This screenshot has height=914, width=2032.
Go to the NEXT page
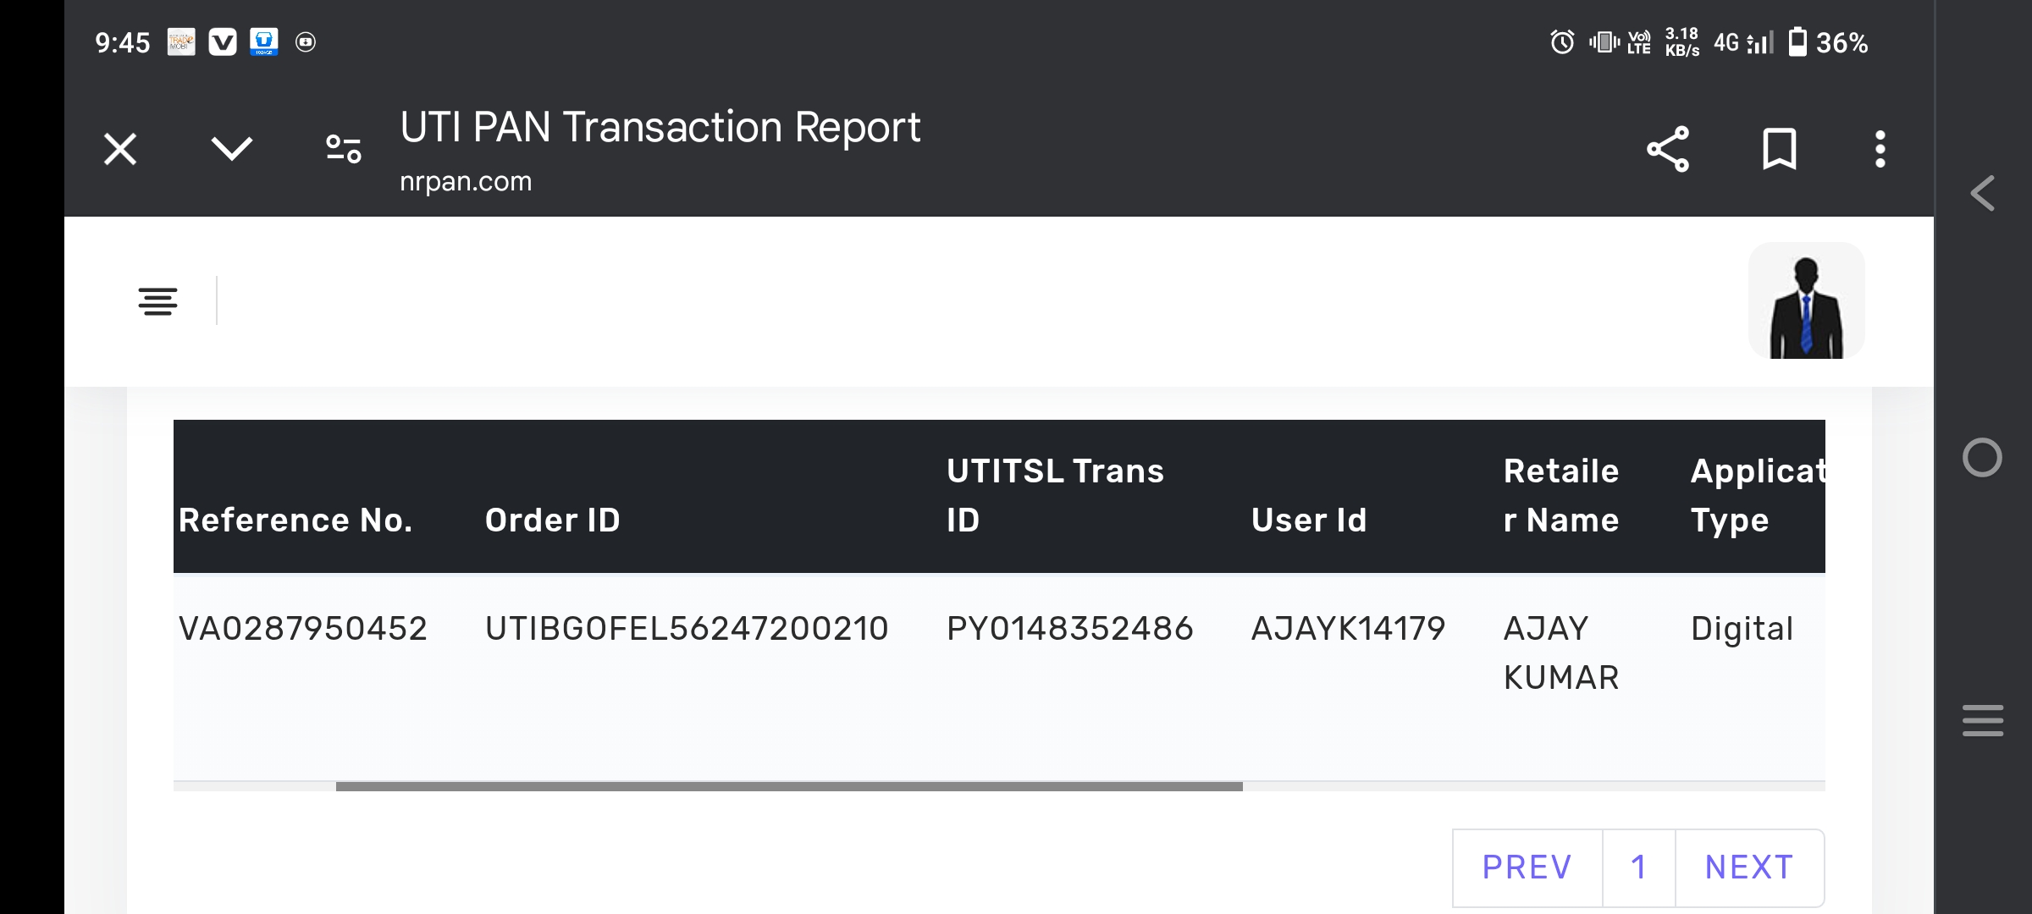coord(1749,867)
